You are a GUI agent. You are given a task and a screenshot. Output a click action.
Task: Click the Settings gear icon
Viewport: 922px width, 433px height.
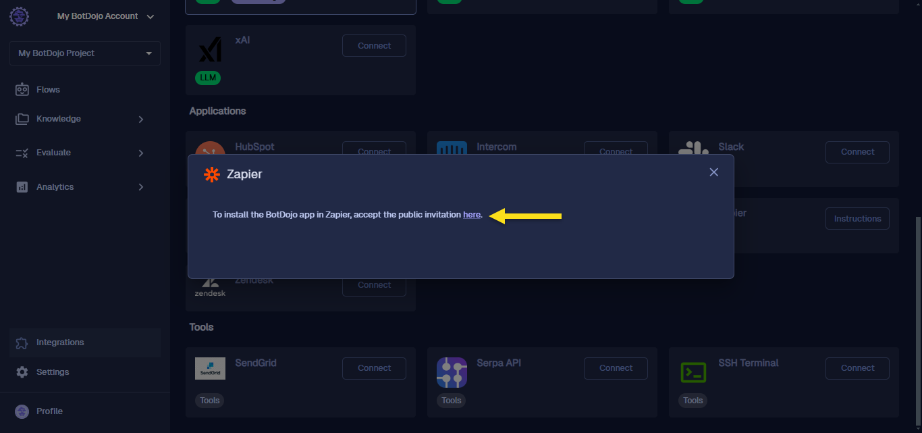coord(22,372)
